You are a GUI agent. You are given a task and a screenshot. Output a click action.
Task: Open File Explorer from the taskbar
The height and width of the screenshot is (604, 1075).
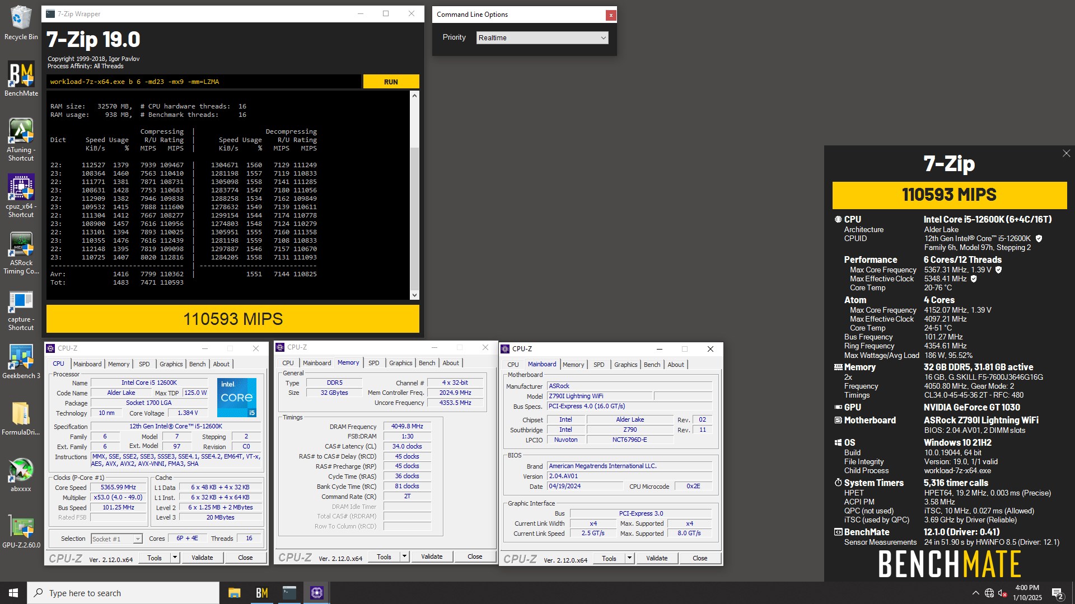point(234,593)
